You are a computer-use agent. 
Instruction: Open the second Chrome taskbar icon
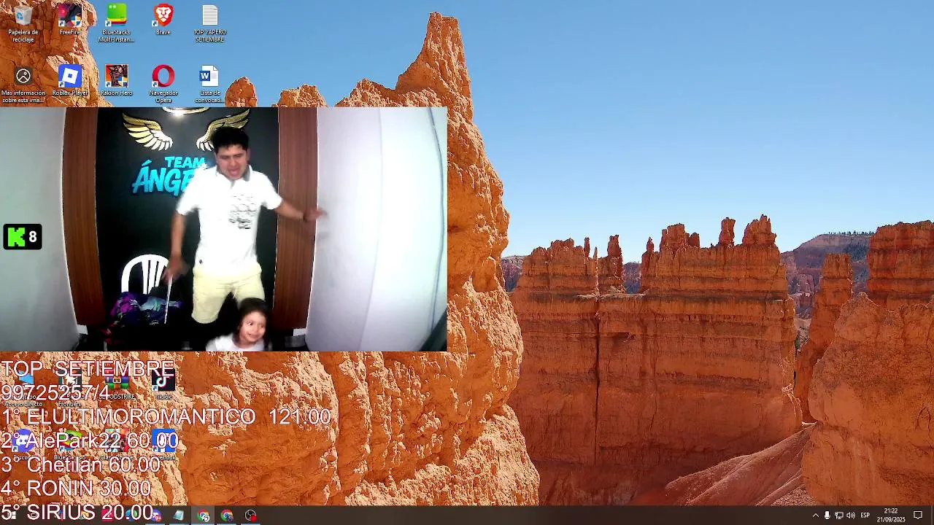click(x=227, y=516)
